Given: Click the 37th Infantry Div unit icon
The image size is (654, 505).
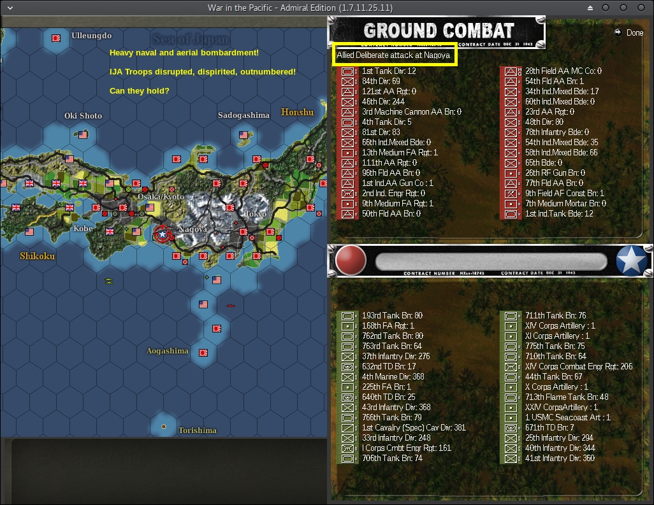Looking at the screenshot, I should [347, 357].
